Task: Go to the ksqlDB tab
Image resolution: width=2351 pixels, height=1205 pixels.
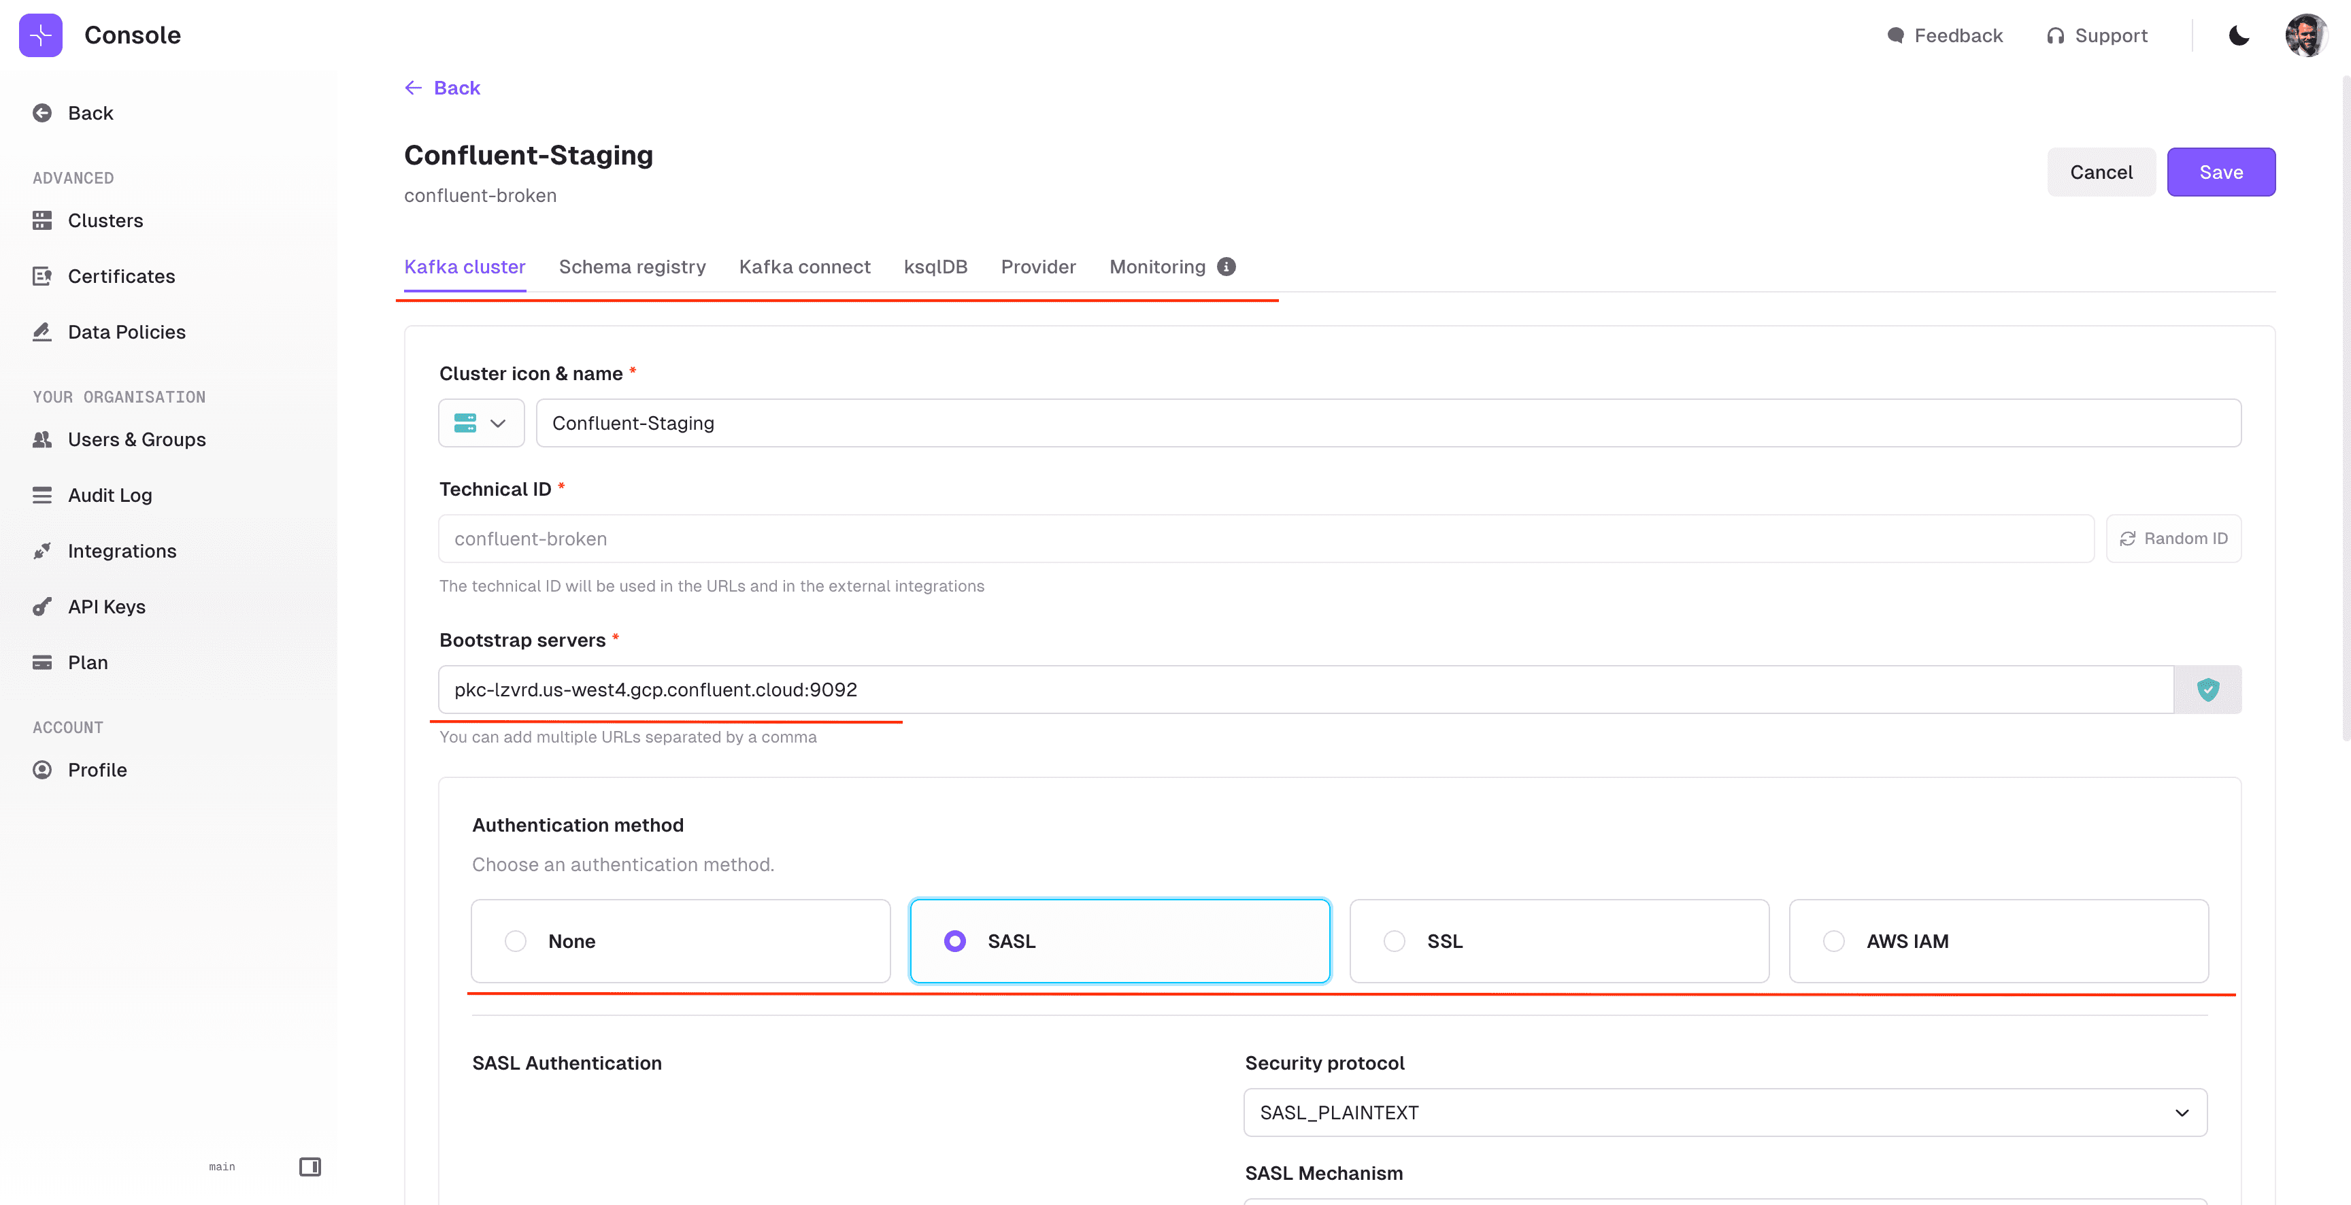Action: [935, 267]
